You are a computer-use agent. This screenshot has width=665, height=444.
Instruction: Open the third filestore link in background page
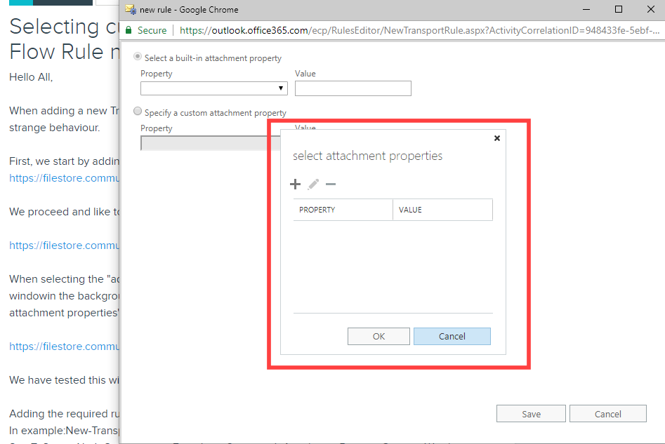click(x=65, y=346)
